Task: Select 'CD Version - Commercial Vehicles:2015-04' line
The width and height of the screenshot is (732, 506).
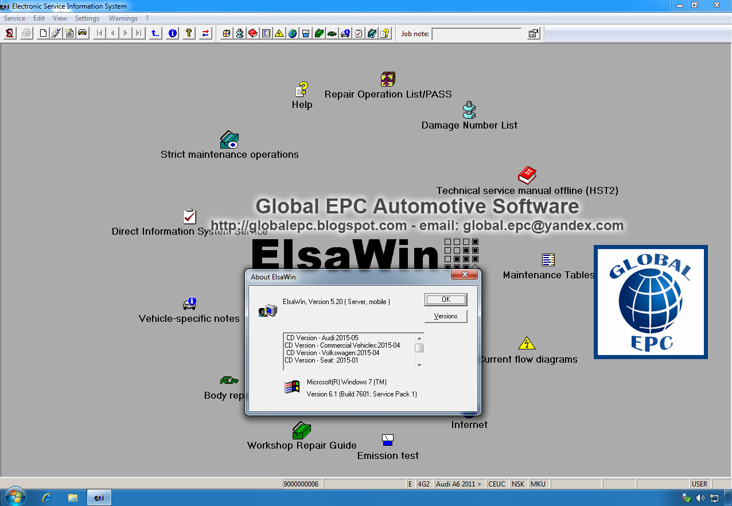Action: click(342, 345)
